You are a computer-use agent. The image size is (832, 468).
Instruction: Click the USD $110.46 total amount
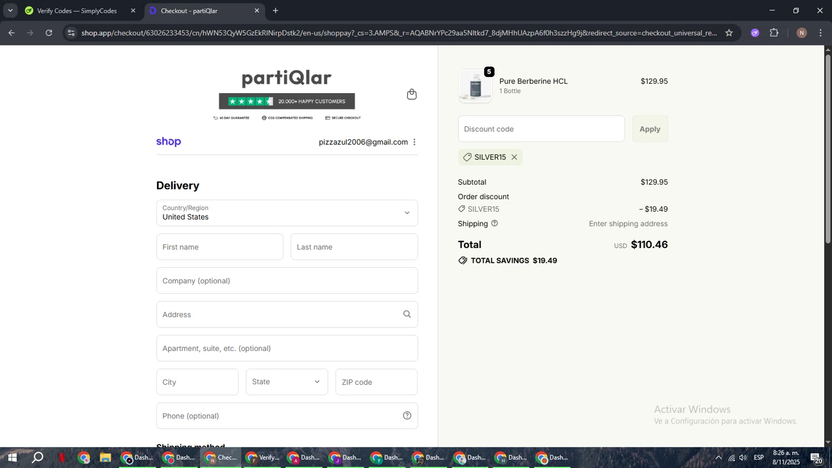pyautogui.click(x=641, y=245)
